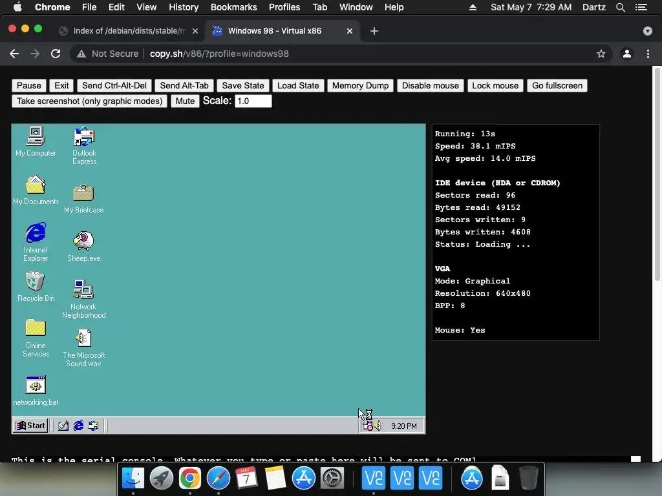This screenshot has height=496, width=662.
Task: Open Windows 98 Start menu
Action: click(30, 426)
